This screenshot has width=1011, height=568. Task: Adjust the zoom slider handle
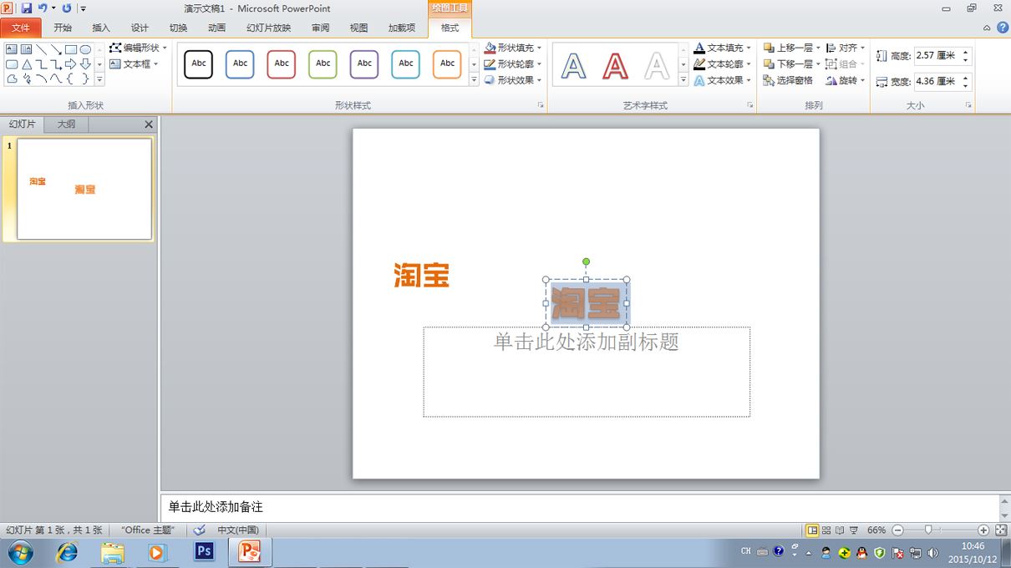pos(928,530)
